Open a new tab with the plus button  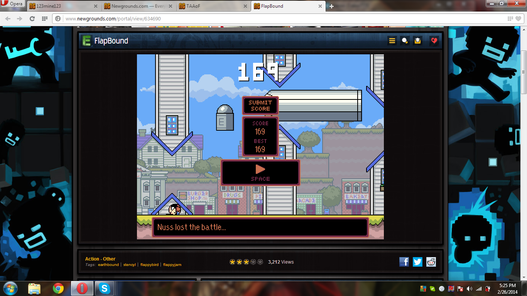tap(331, 6)
